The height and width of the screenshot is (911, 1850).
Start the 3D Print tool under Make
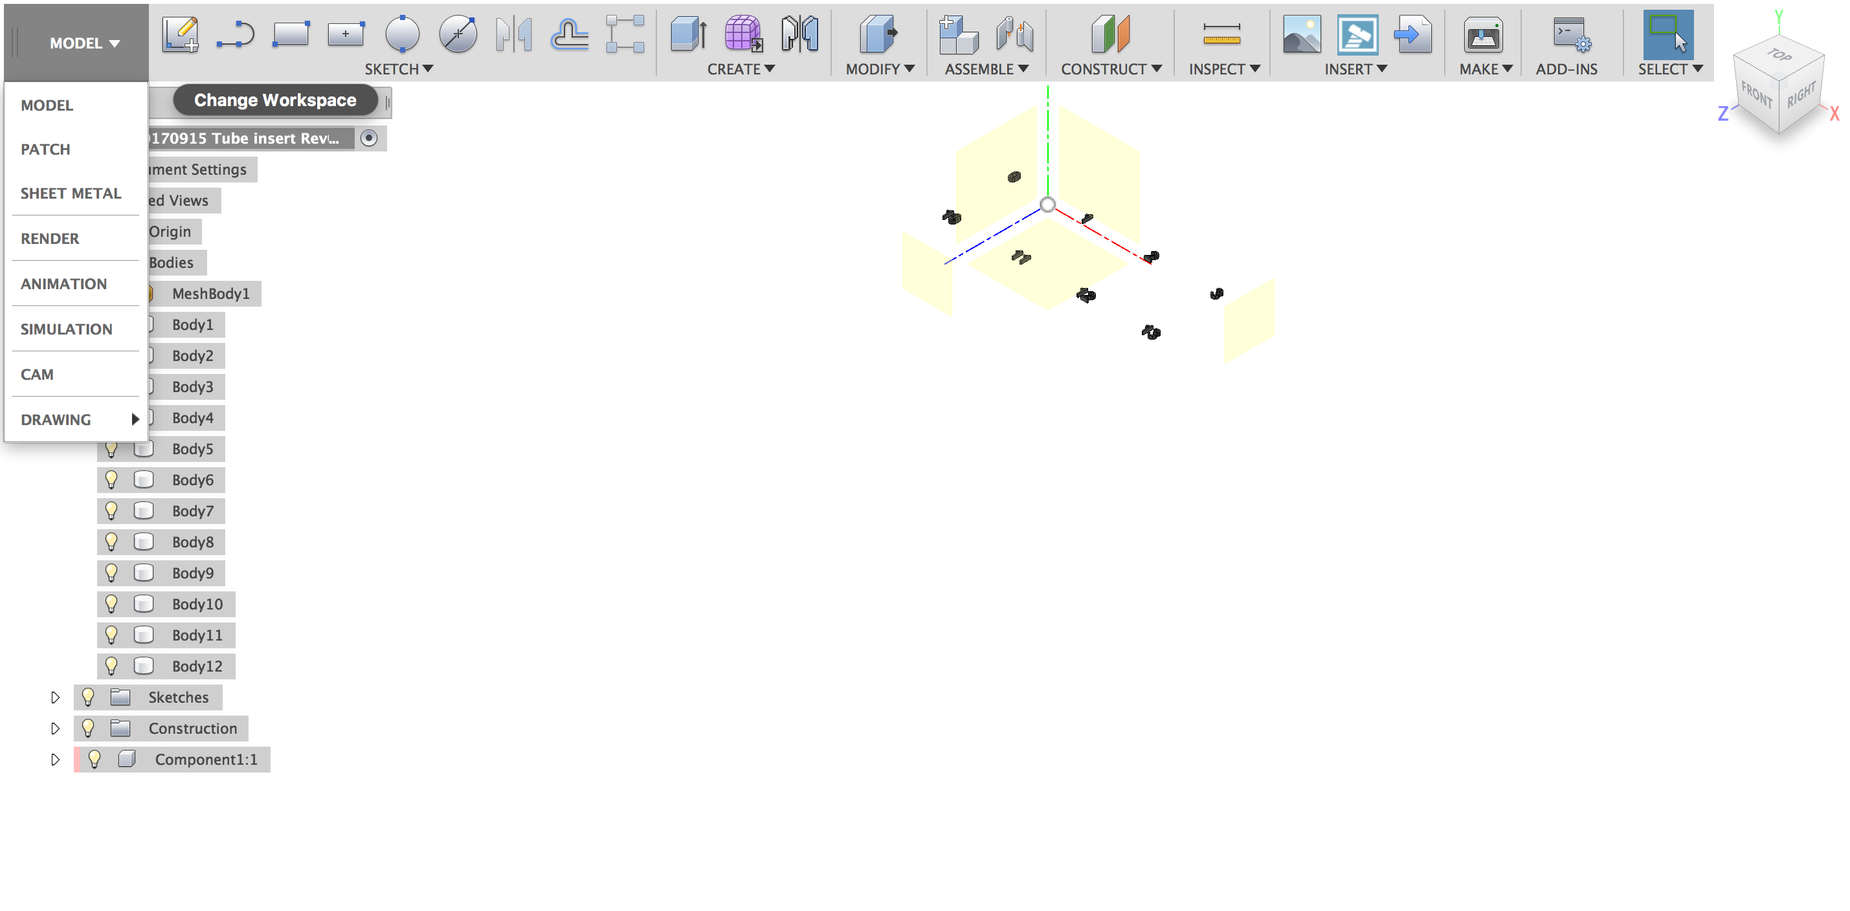tap(1483, 34)
